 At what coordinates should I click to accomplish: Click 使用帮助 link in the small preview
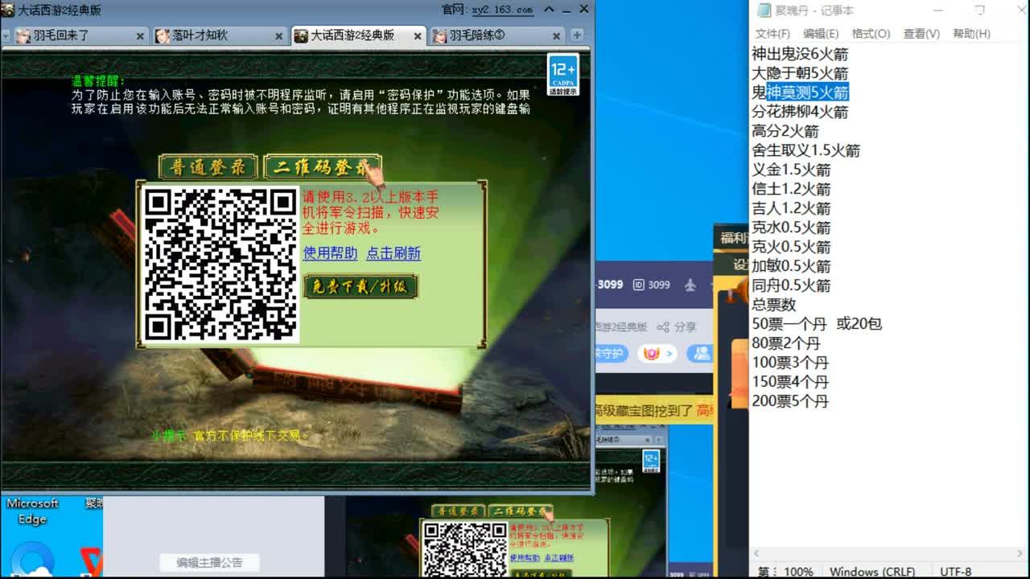pos(525,557)
